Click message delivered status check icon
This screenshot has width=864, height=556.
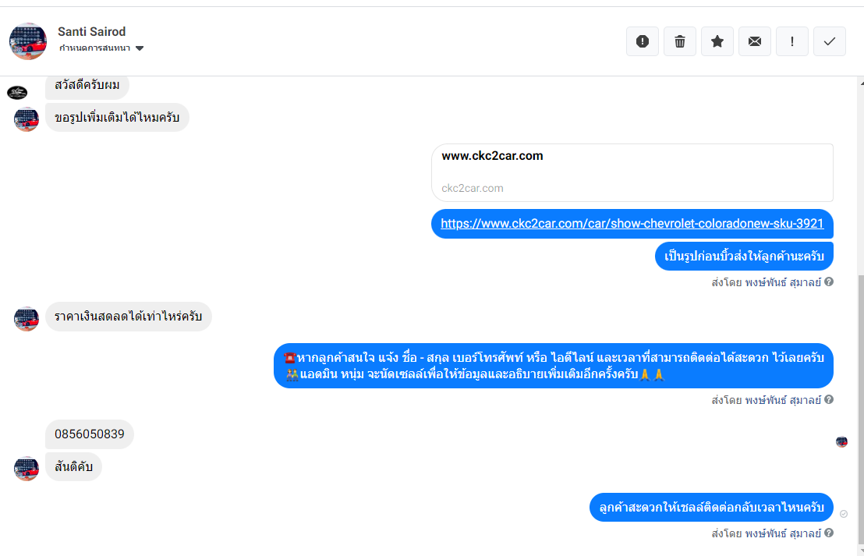pos(844,514)
